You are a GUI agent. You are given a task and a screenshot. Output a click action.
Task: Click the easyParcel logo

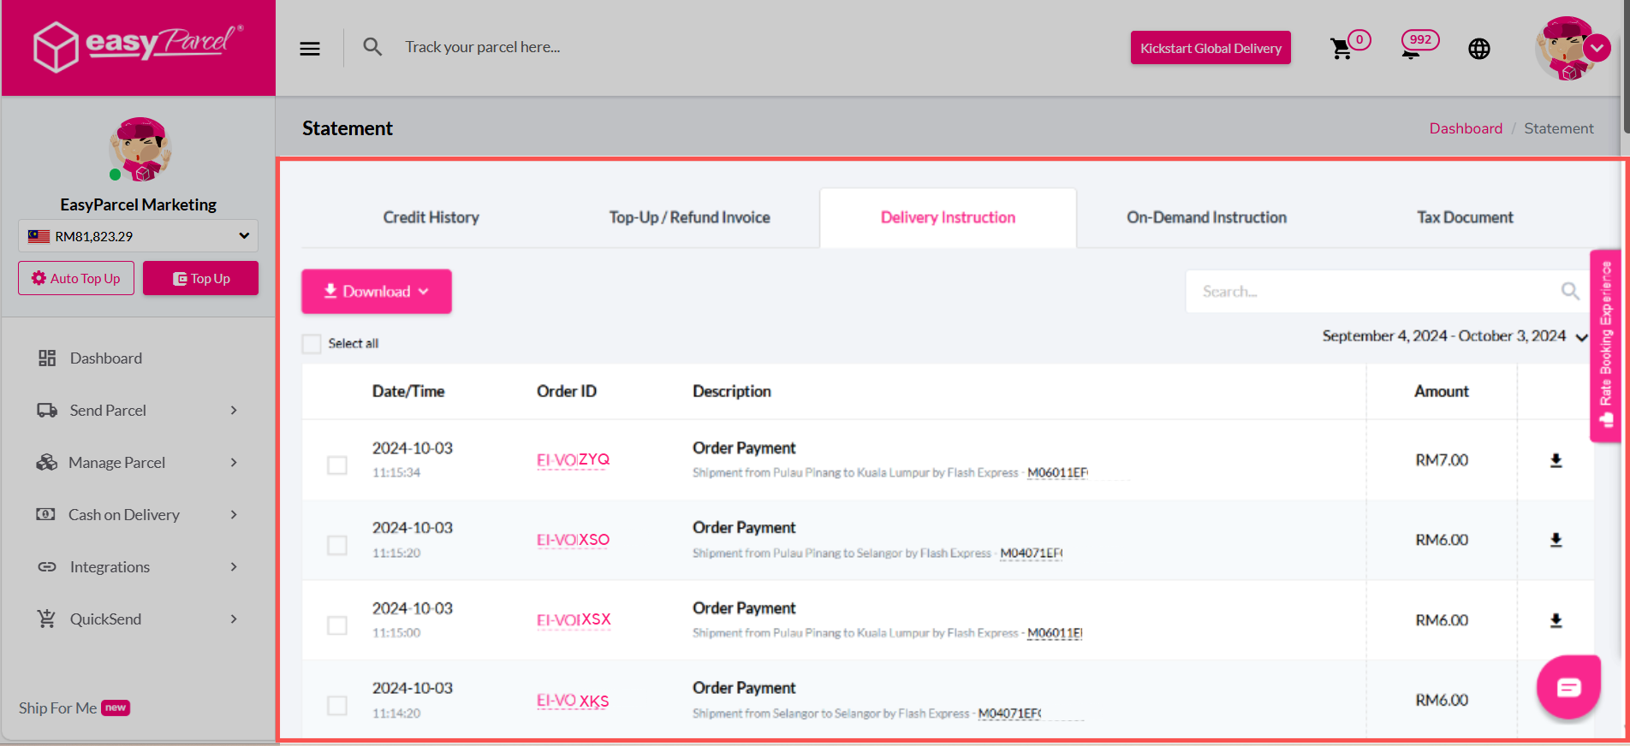tap(139, 47)
